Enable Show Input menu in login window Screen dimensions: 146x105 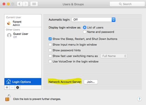tap(50, 45)
